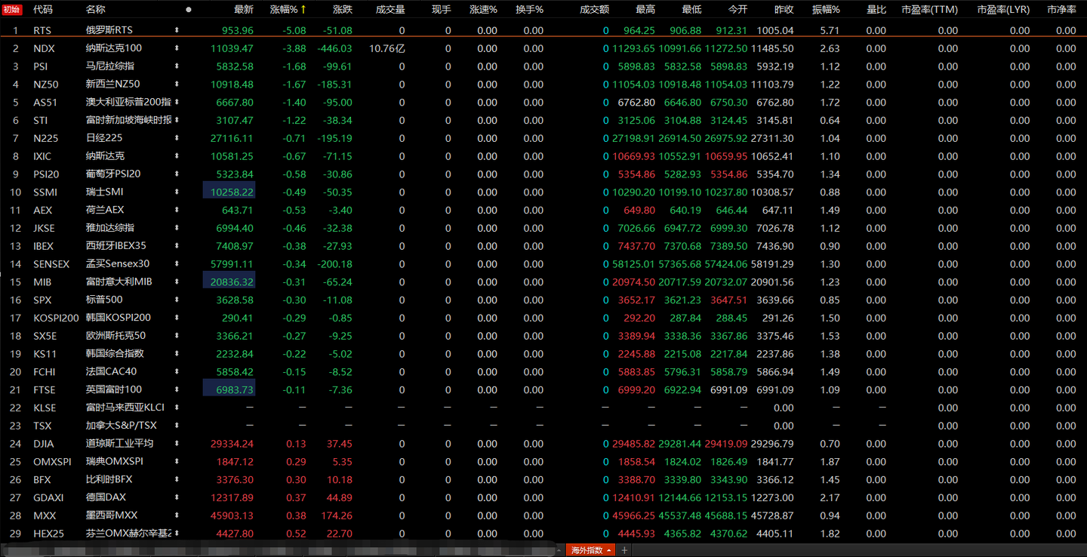Sort by the 涨跌 column header
Screen dimensions: 1087x557
(x=342, y=10)
